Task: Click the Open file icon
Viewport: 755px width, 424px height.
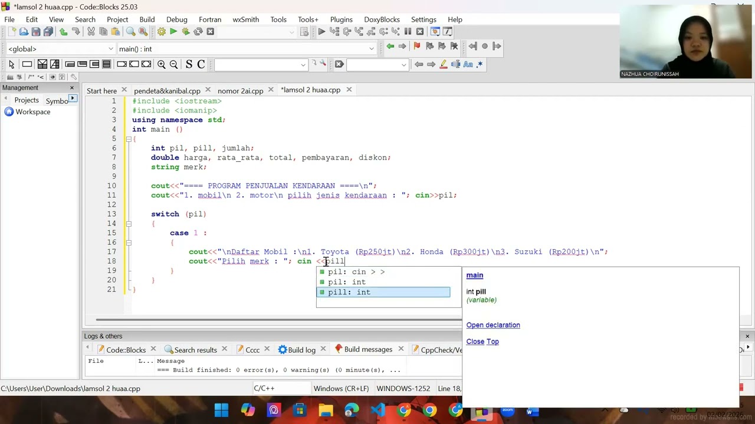Action: [x=24, y=32]
